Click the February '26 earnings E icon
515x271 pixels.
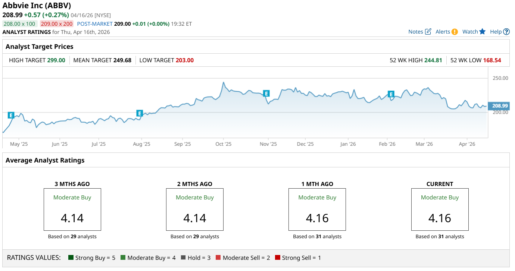point(391,94)
